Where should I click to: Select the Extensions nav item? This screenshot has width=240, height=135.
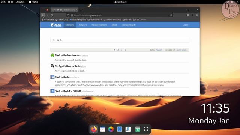coord(70,25)
